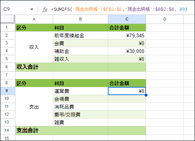Select row 3 header
195x141 pixels.
[8, 43]
